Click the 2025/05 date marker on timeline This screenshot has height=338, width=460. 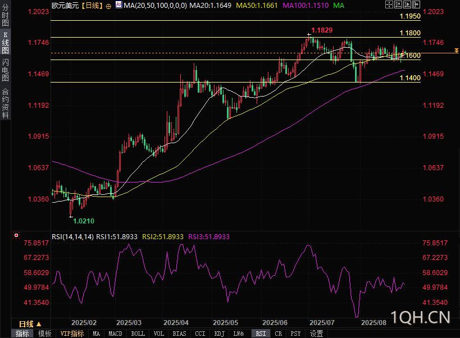(x=226, y=323)
